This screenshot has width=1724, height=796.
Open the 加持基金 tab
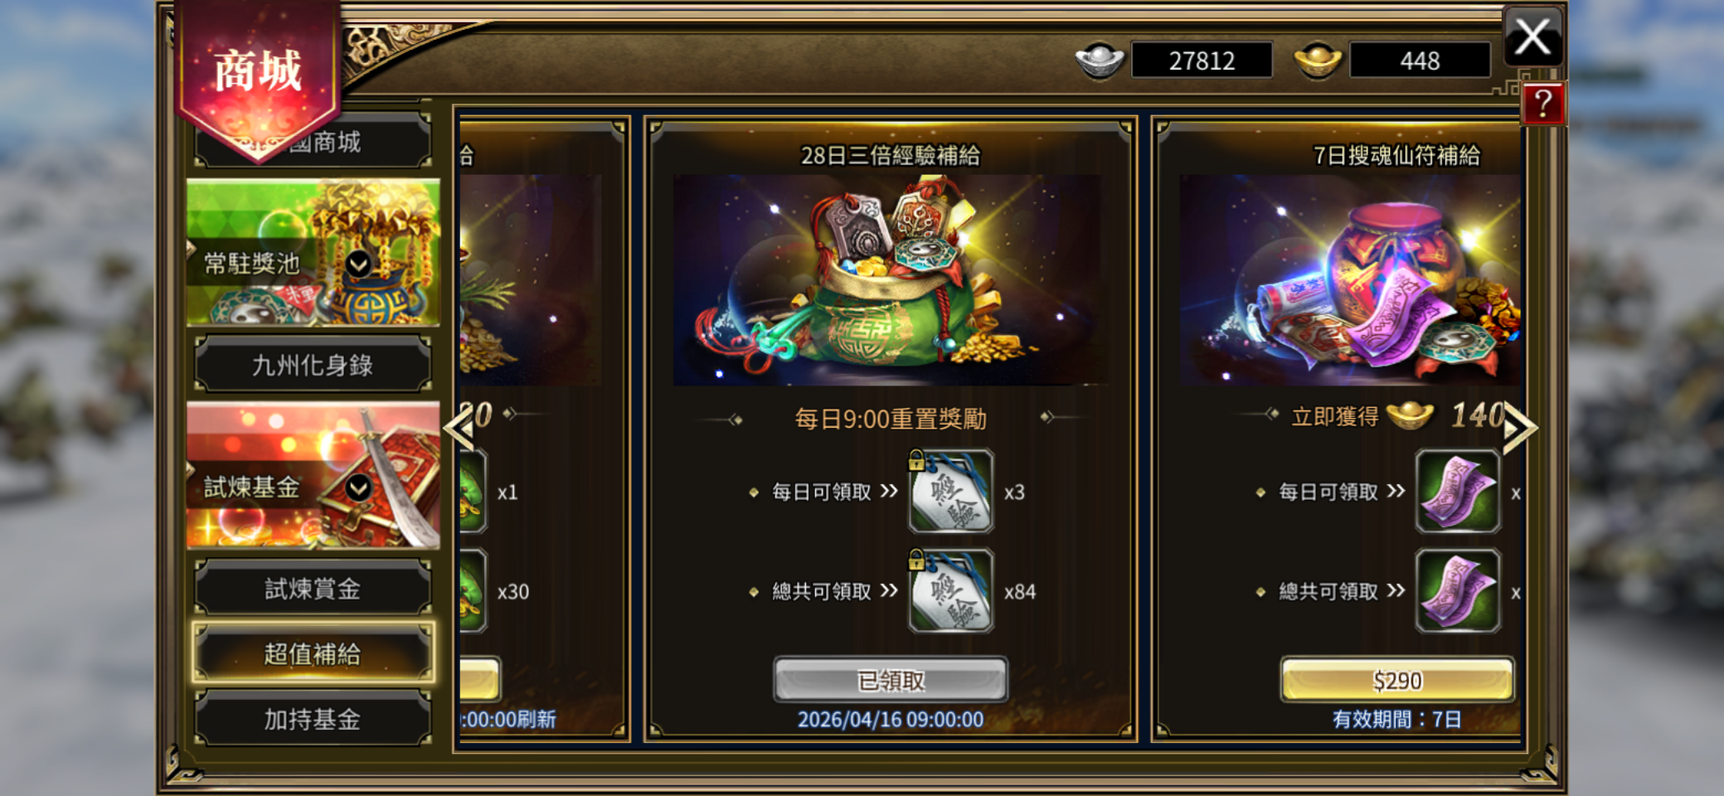coord(313,719)
